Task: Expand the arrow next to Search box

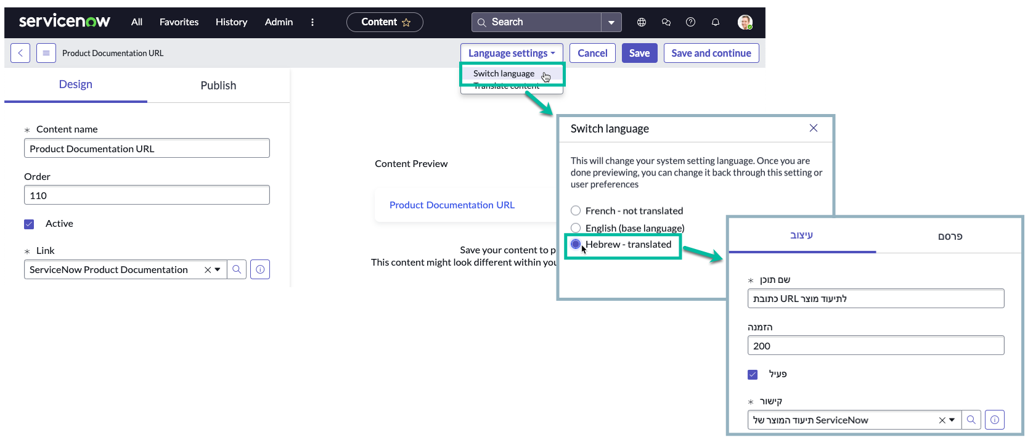Action: coord(611,22)
